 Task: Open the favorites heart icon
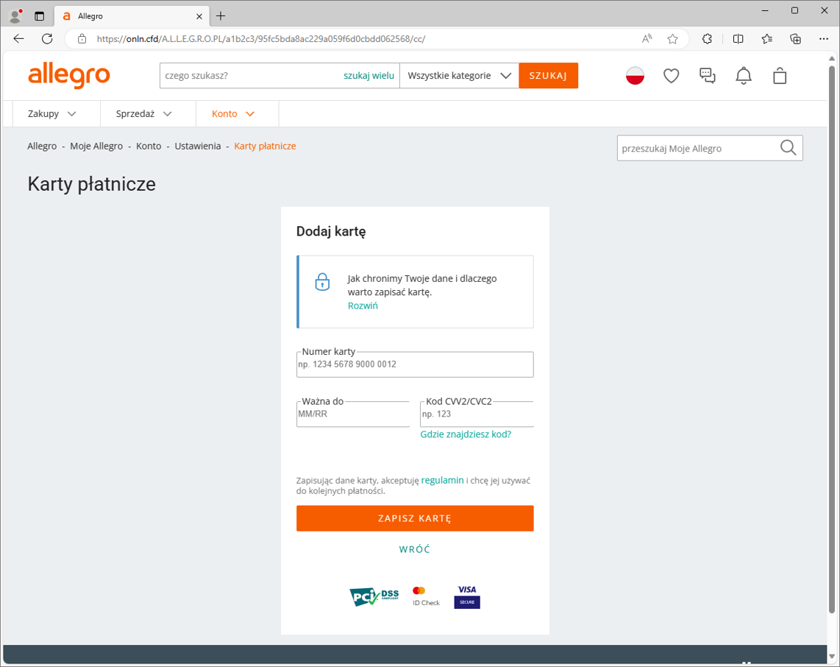click(671, 75)
